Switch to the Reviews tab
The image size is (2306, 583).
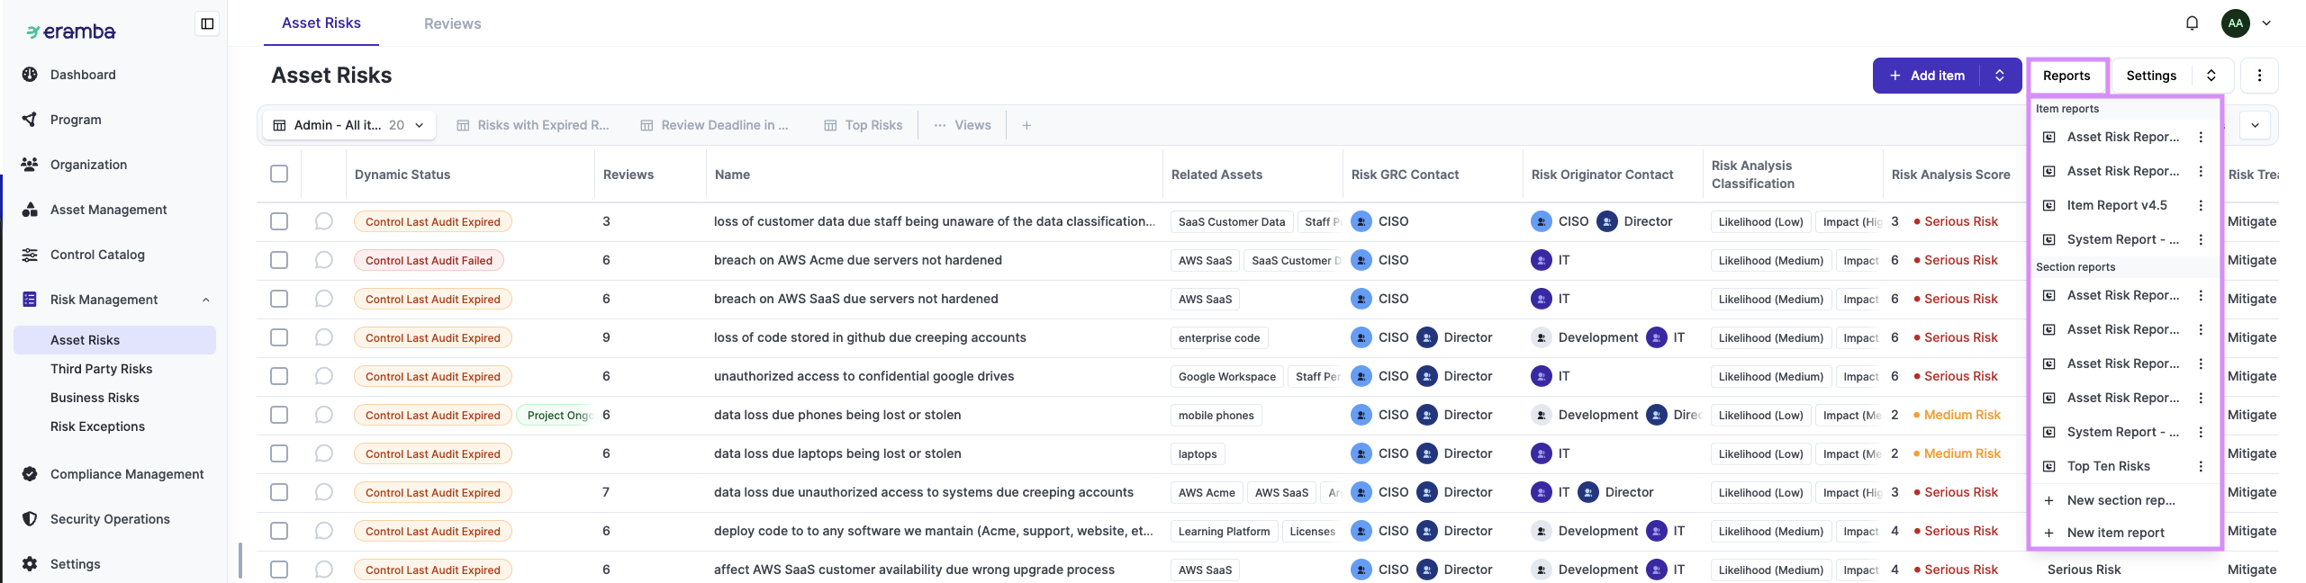tap(452, 23)
